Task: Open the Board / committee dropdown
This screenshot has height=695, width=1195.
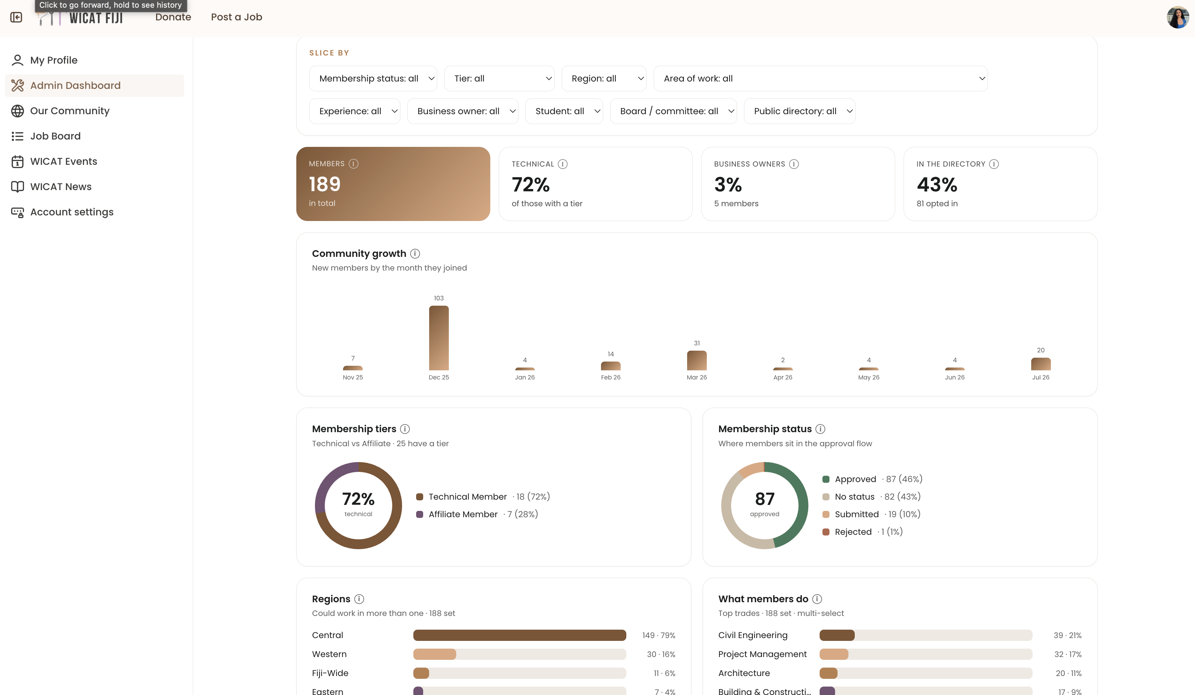Action: coord(673,111)
